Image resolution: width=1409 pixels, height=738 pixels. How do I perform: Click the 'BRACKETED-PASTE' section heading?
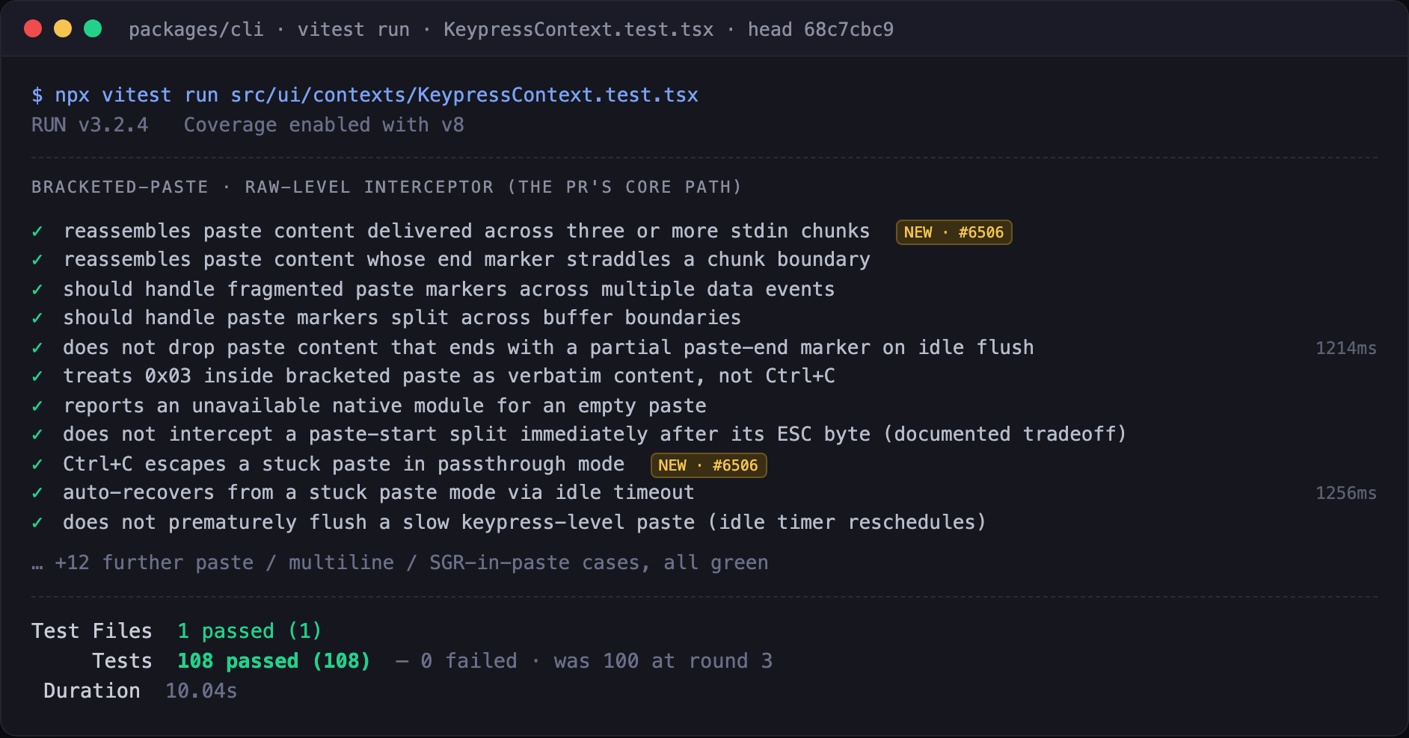120,187
